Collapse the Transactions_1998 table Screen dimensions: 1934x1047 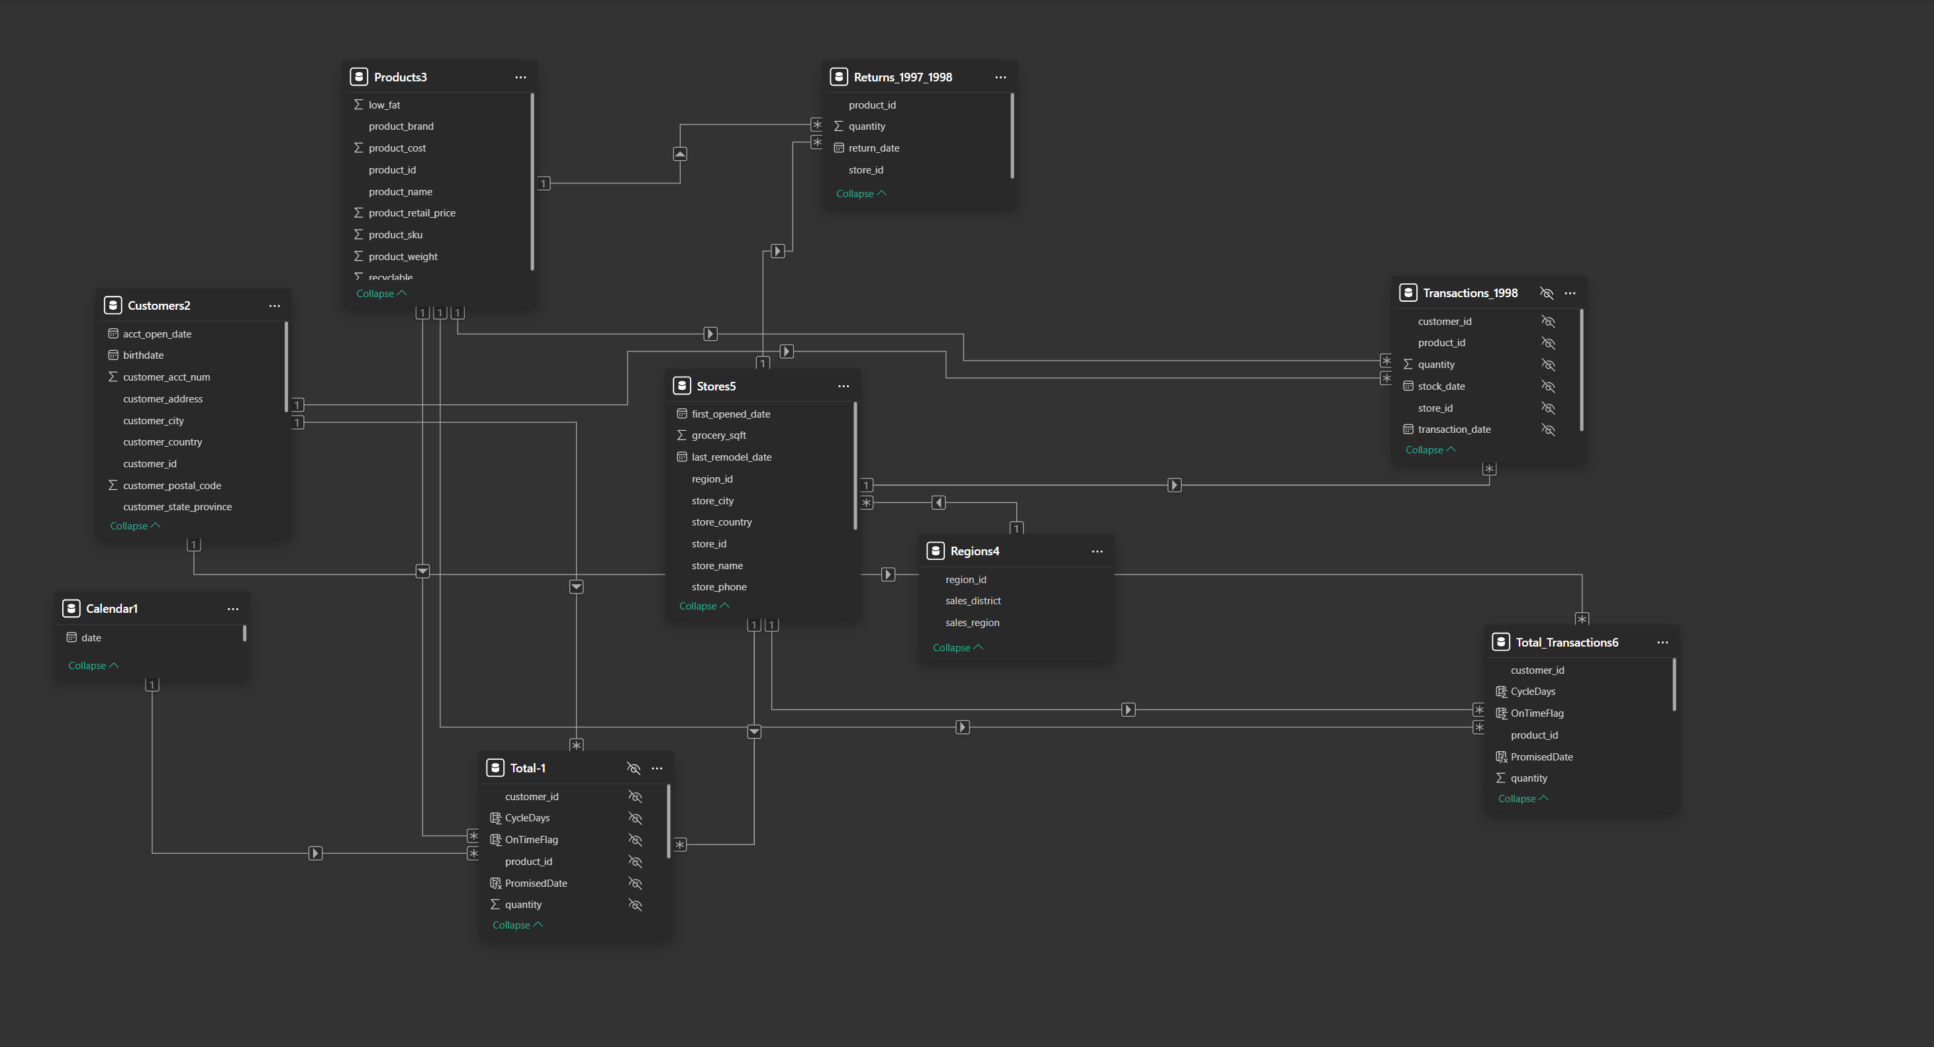coord(1430,449)
